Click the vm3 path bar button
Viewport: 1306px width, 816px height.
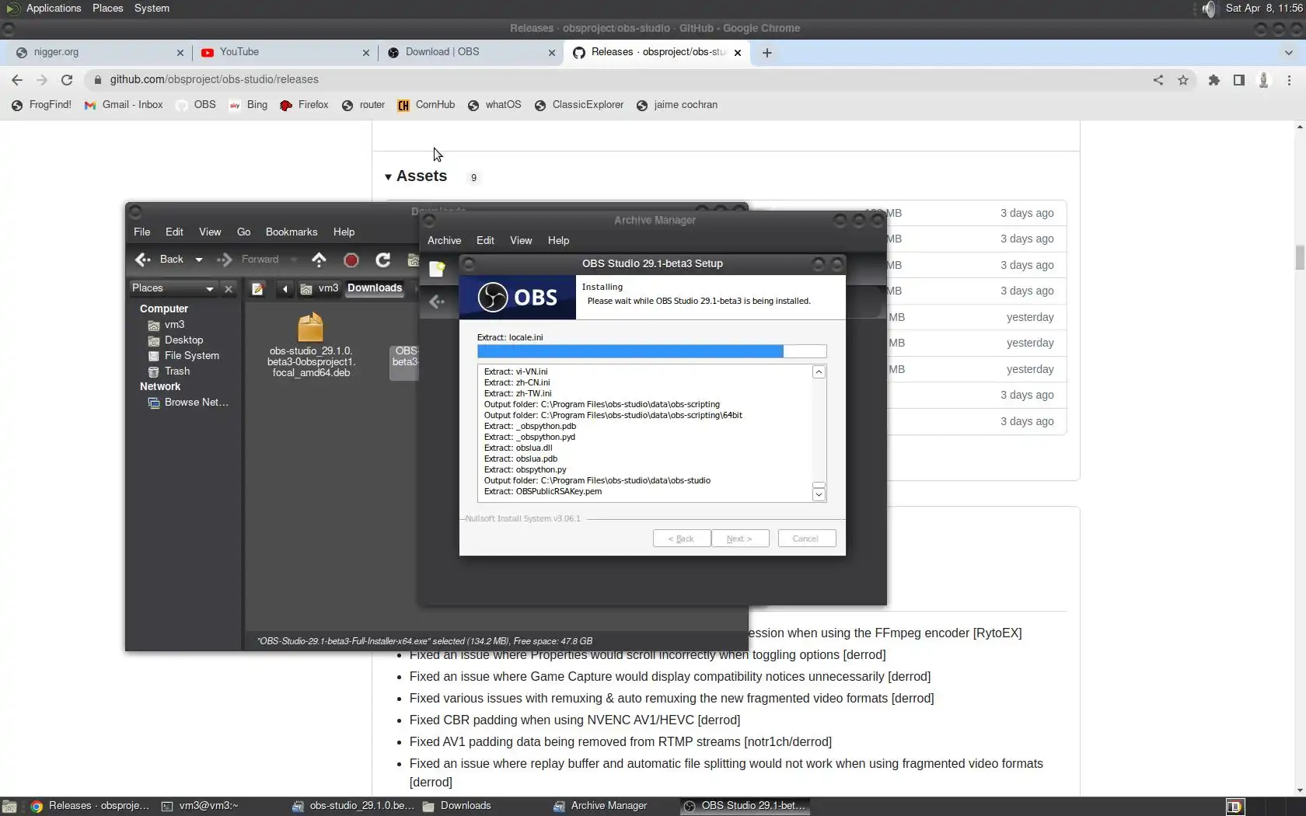[320, 288]
